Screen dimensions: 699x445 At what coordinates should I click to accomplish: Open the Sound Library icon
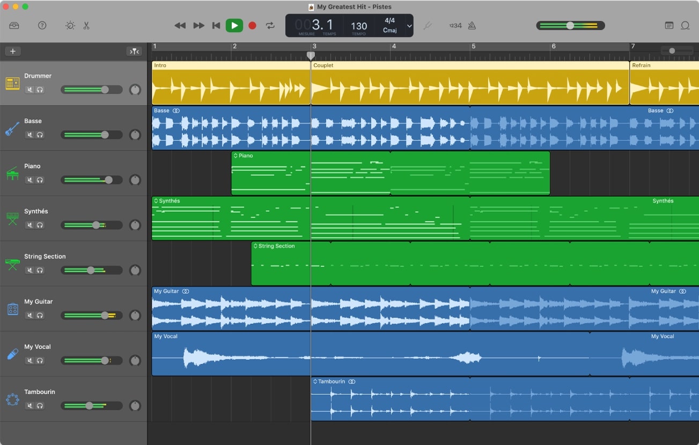point(14,25)
